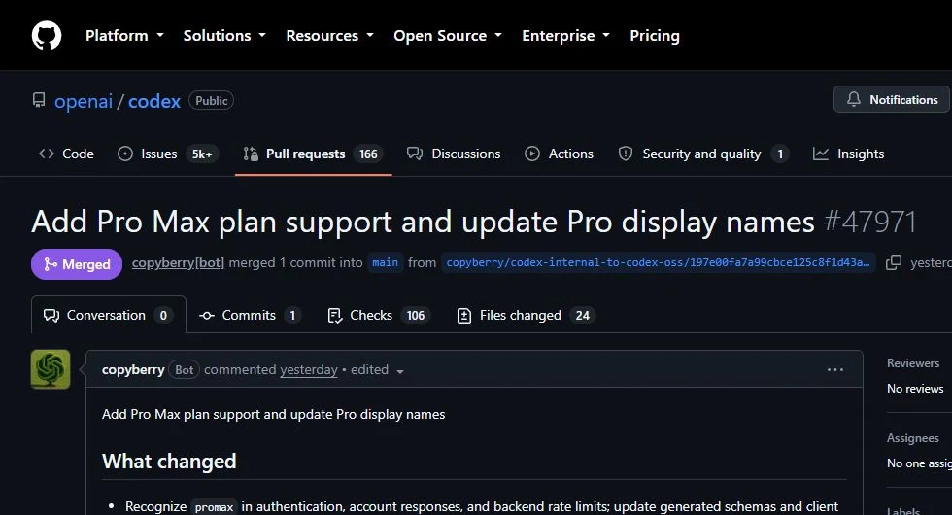Click the GitHub Octocat logo
Viewport: 952px width, 515px height.
pos(47,35)
